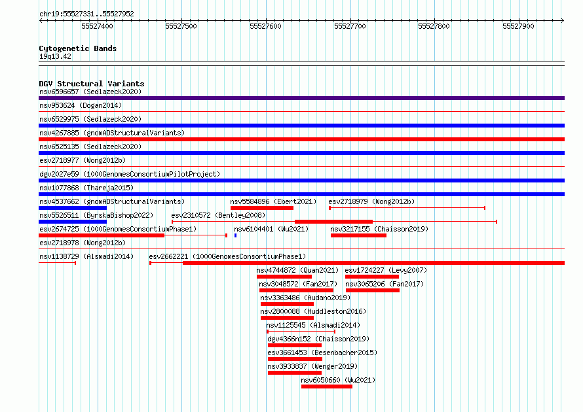
Task: Select the purple nsv6596657 variant bar
Action: click(301, 98)
